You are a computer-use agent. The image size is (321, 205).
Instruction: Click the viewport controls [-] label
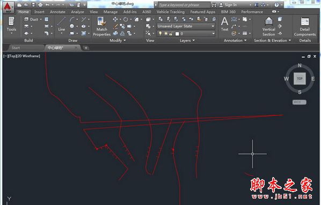click(x=5, y=56)
